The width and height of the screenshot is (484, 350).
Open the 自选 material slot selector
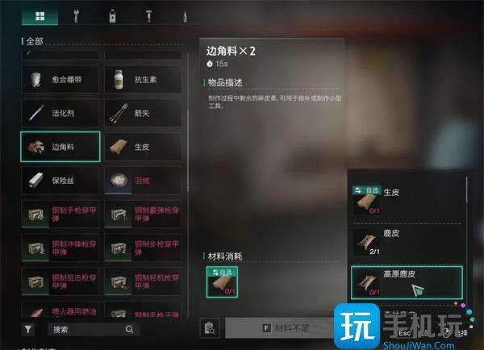pyautogui.click(x=222, y=281)
